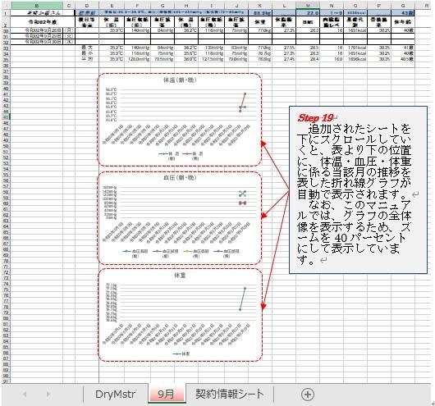
Task: Select row 35 header
Action: (6, 59)
